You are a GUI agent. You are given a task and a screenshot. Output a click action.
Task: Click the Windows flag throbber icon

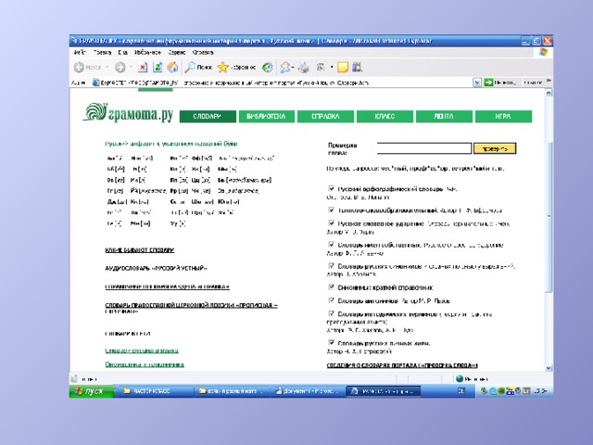coord(544,53)
